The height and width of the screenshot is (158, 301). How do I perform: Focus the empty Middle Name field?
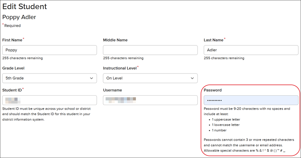click(x=150, y=50)
